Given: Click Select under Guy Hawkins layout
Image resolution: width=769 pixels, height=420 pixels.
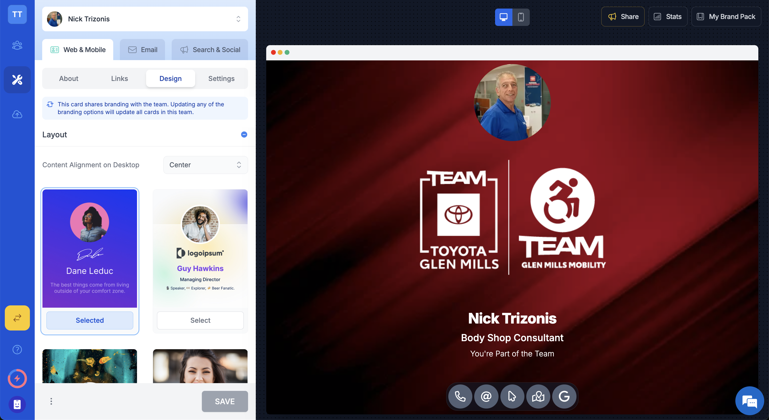Looking at the screenshot, I should pyautogui.click(x=200, y=320).
